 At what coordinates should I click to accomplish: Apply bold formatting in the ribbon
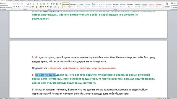pos(14,7)
